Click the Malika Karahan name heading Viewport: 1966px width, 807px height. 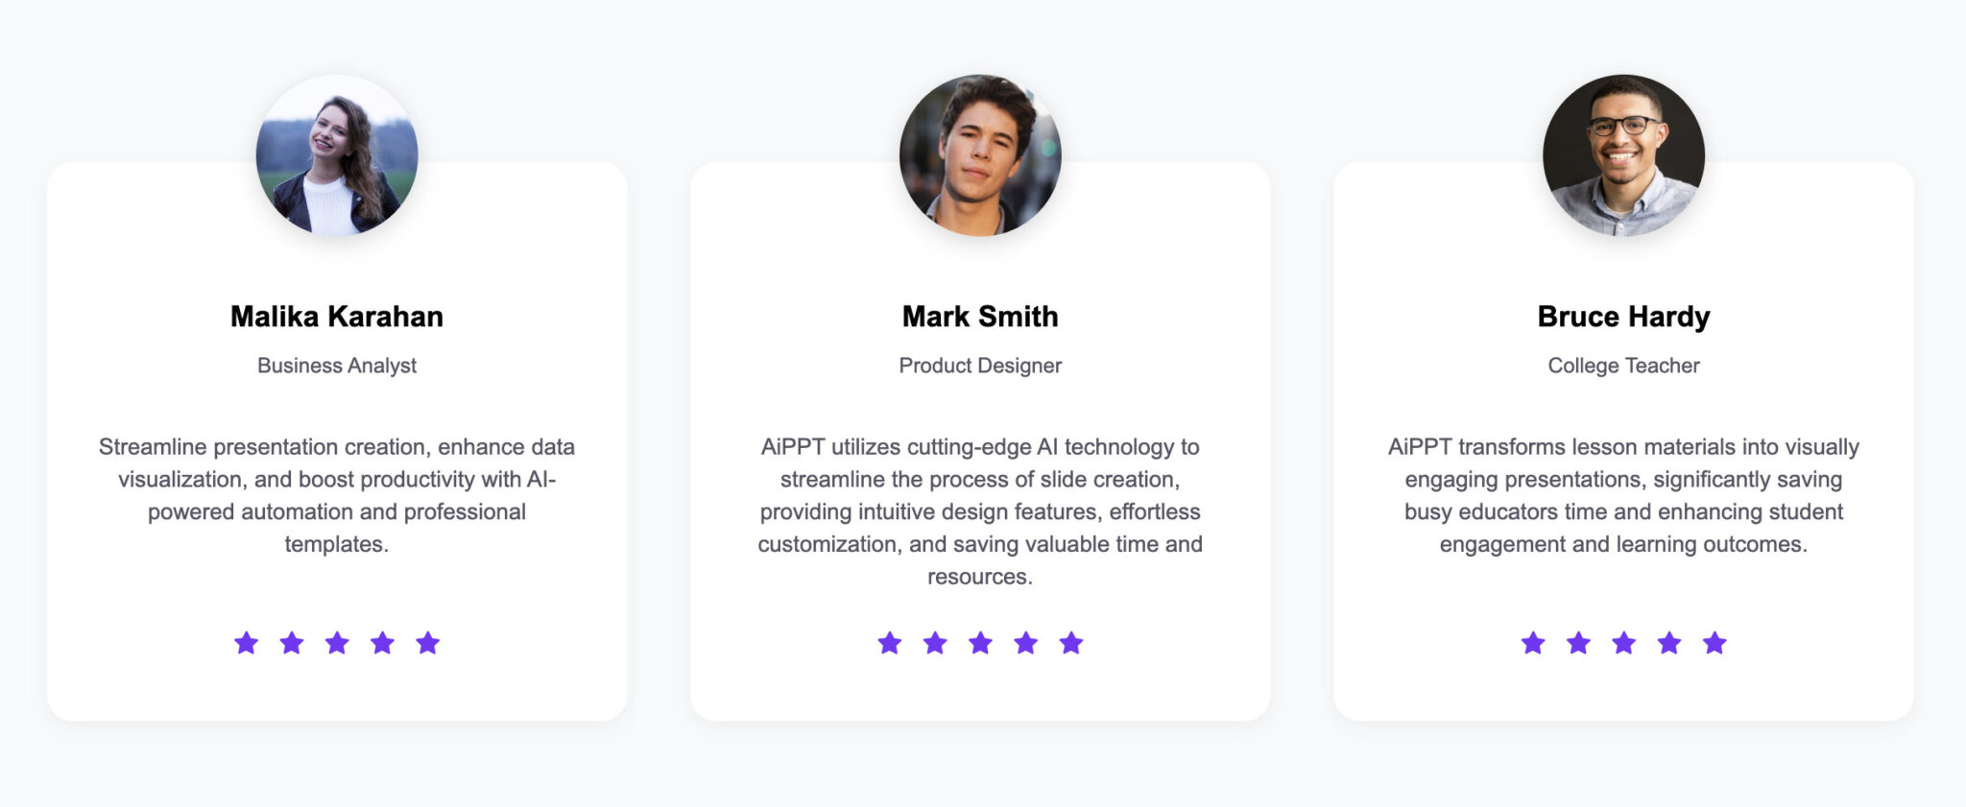[337, 317]
